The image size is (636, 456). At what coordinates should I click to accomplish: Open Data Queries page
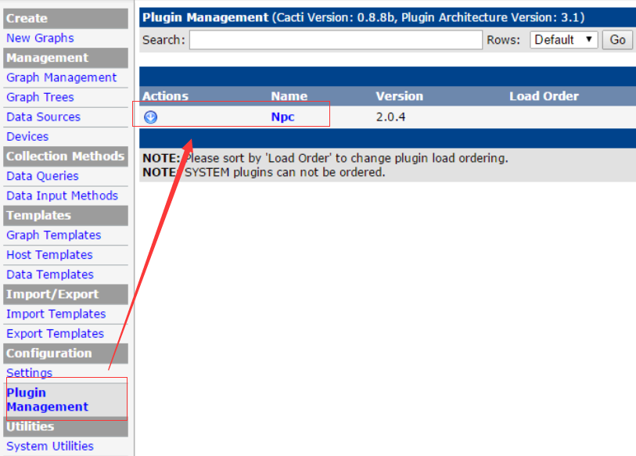[x=42, y=176]
